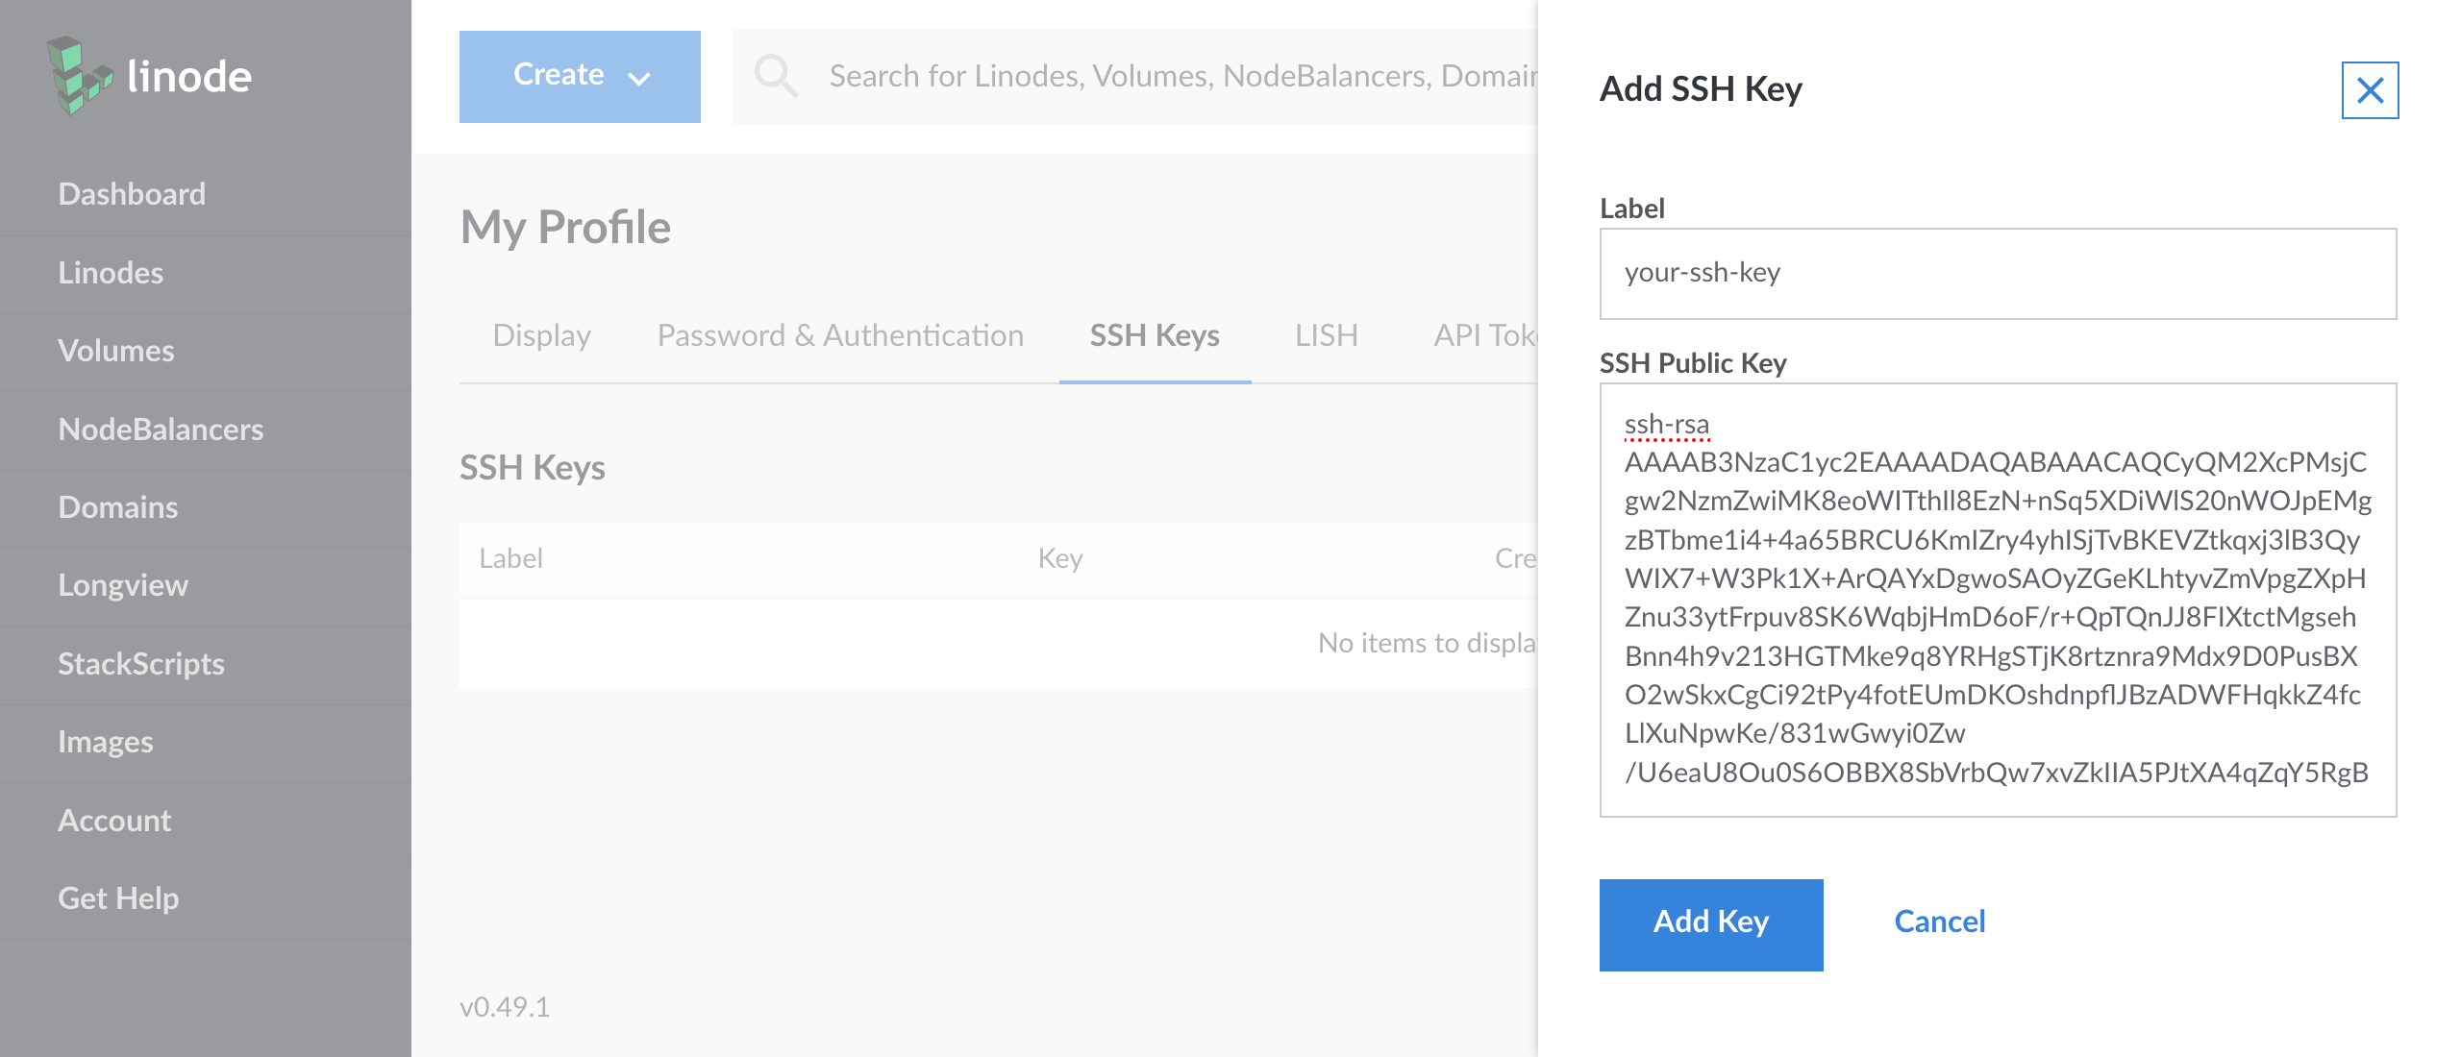Go to Images section
This screenshot has height=1057, width=2461.
(x=106, y=742)
